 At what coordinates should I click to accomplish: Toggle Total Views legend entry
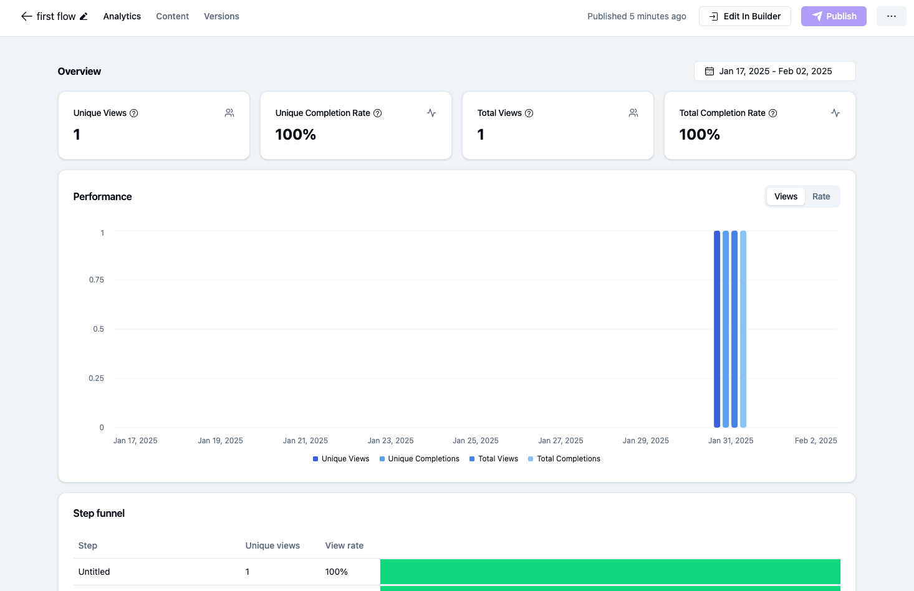[494, 459]
